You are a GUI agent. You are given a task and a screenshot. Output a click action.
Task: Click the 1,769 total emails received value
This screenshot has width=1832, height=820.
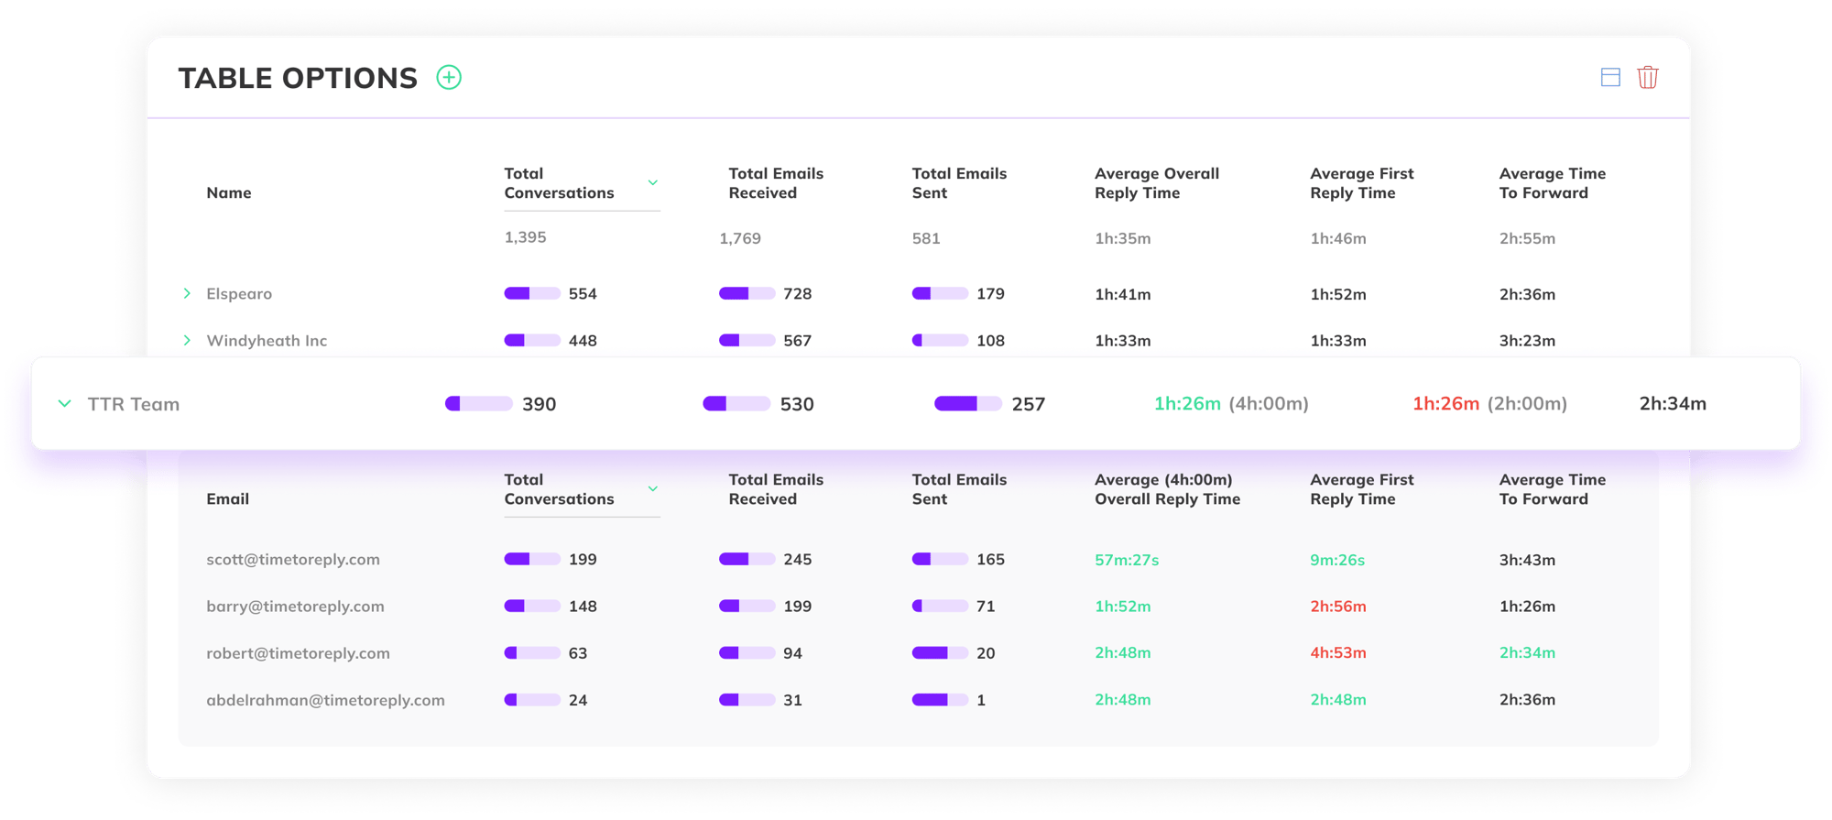[x=740, y=239]
